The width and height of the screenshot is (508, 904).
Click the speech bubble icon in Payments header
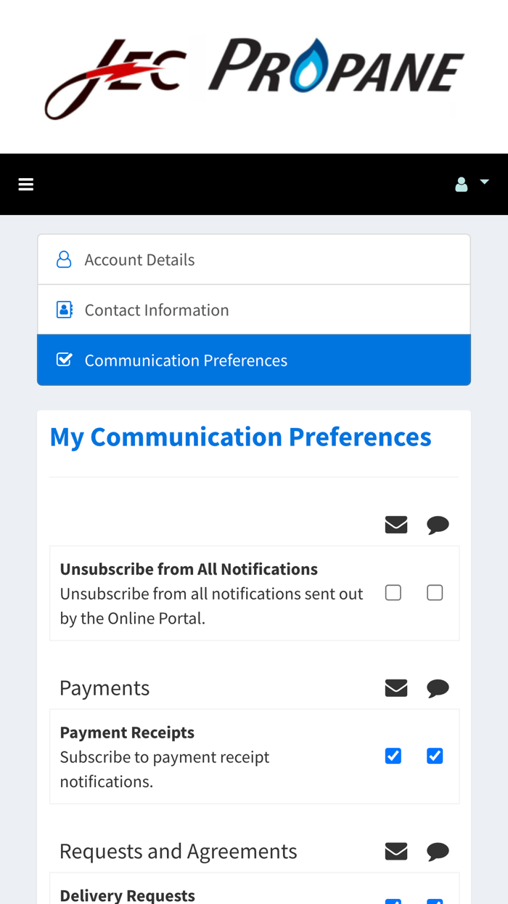point(438,688)
